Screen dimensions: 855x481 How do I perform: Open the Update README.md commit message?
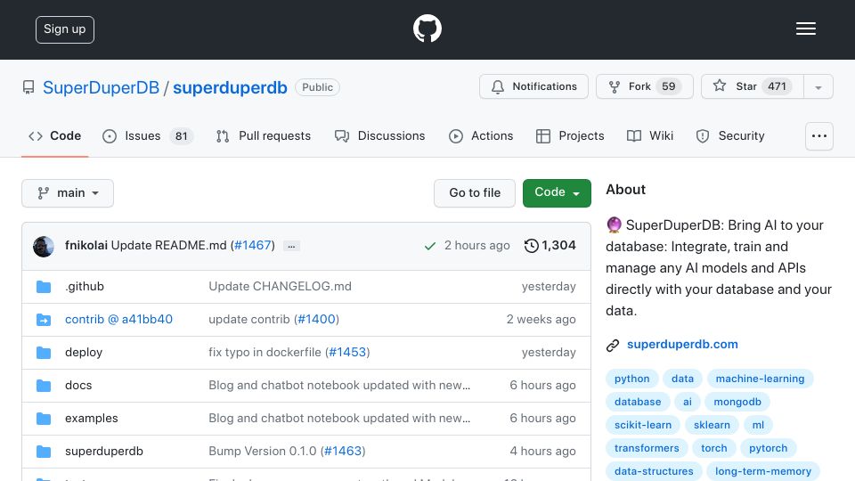tap(169, 246)
